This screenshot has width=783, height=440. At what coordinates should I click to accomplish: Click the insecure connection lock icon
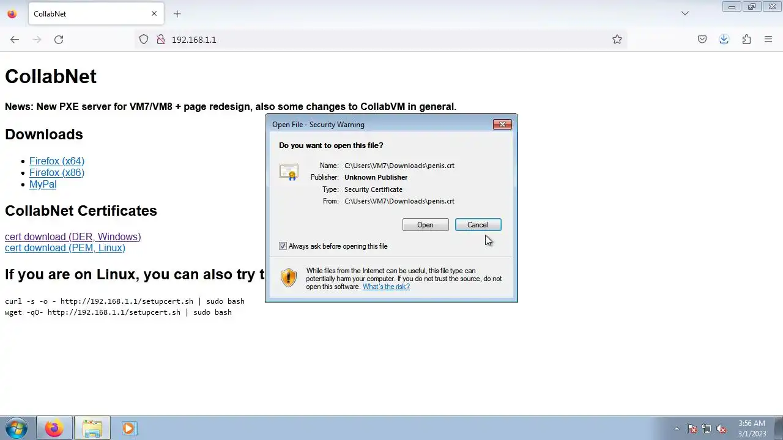[x=161, y=39]
